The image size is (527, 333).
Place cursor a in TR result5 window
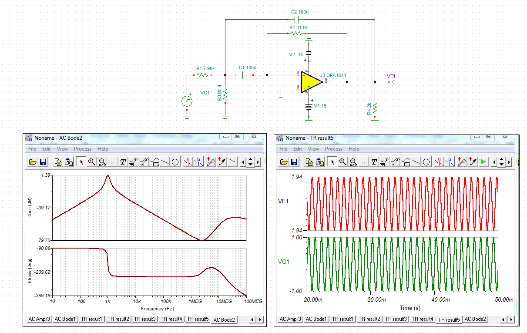pos(439,162)
